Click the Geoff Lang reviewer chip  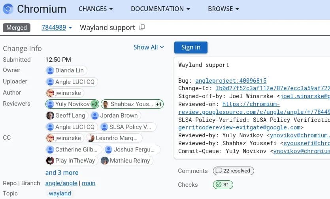[67, 116]
